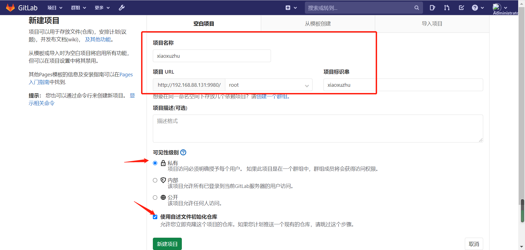Open the 及其他功能 link
525x250 pixels.
click(x=98, y=39)
